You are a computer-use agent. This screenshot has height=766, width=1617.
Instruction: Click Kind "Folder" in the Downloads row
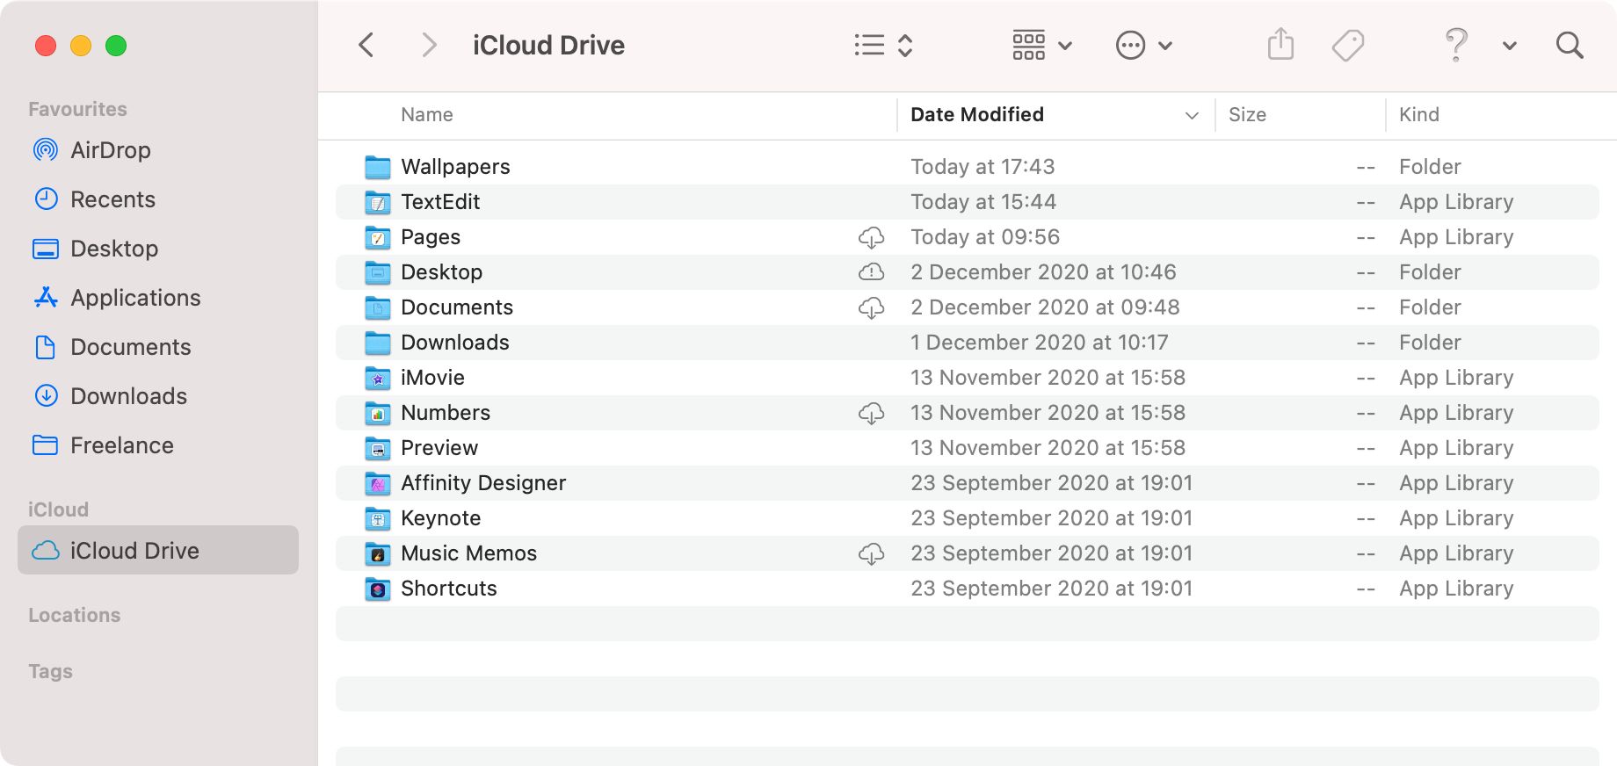pos(1430,343)
